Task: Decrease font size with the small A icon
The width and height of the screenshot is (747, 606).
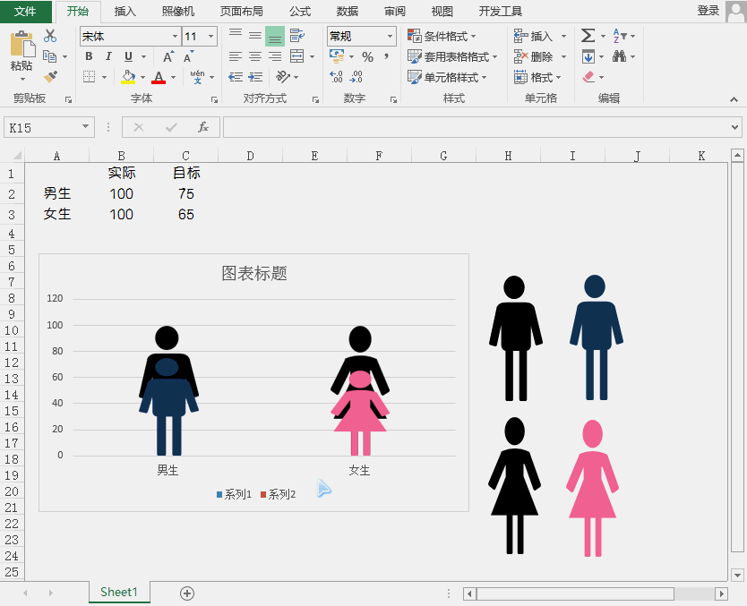Action: pyautogui.click(x=189, y=56)
